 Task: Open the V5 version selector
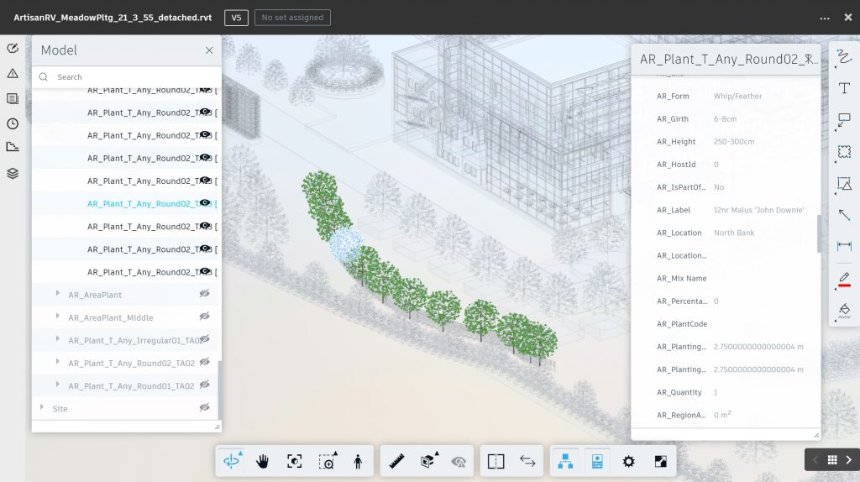point(236,18)
